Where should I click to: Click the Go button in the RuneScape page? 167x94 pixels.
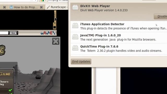point(13,33)
